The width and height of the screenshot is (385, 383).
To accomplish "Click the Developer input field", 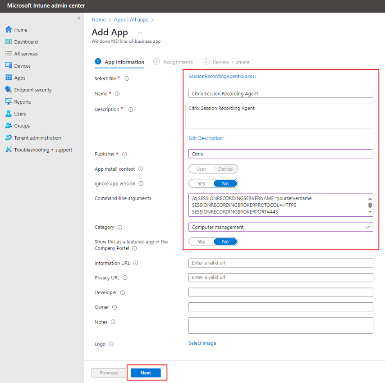I will (x=281, y=292).
